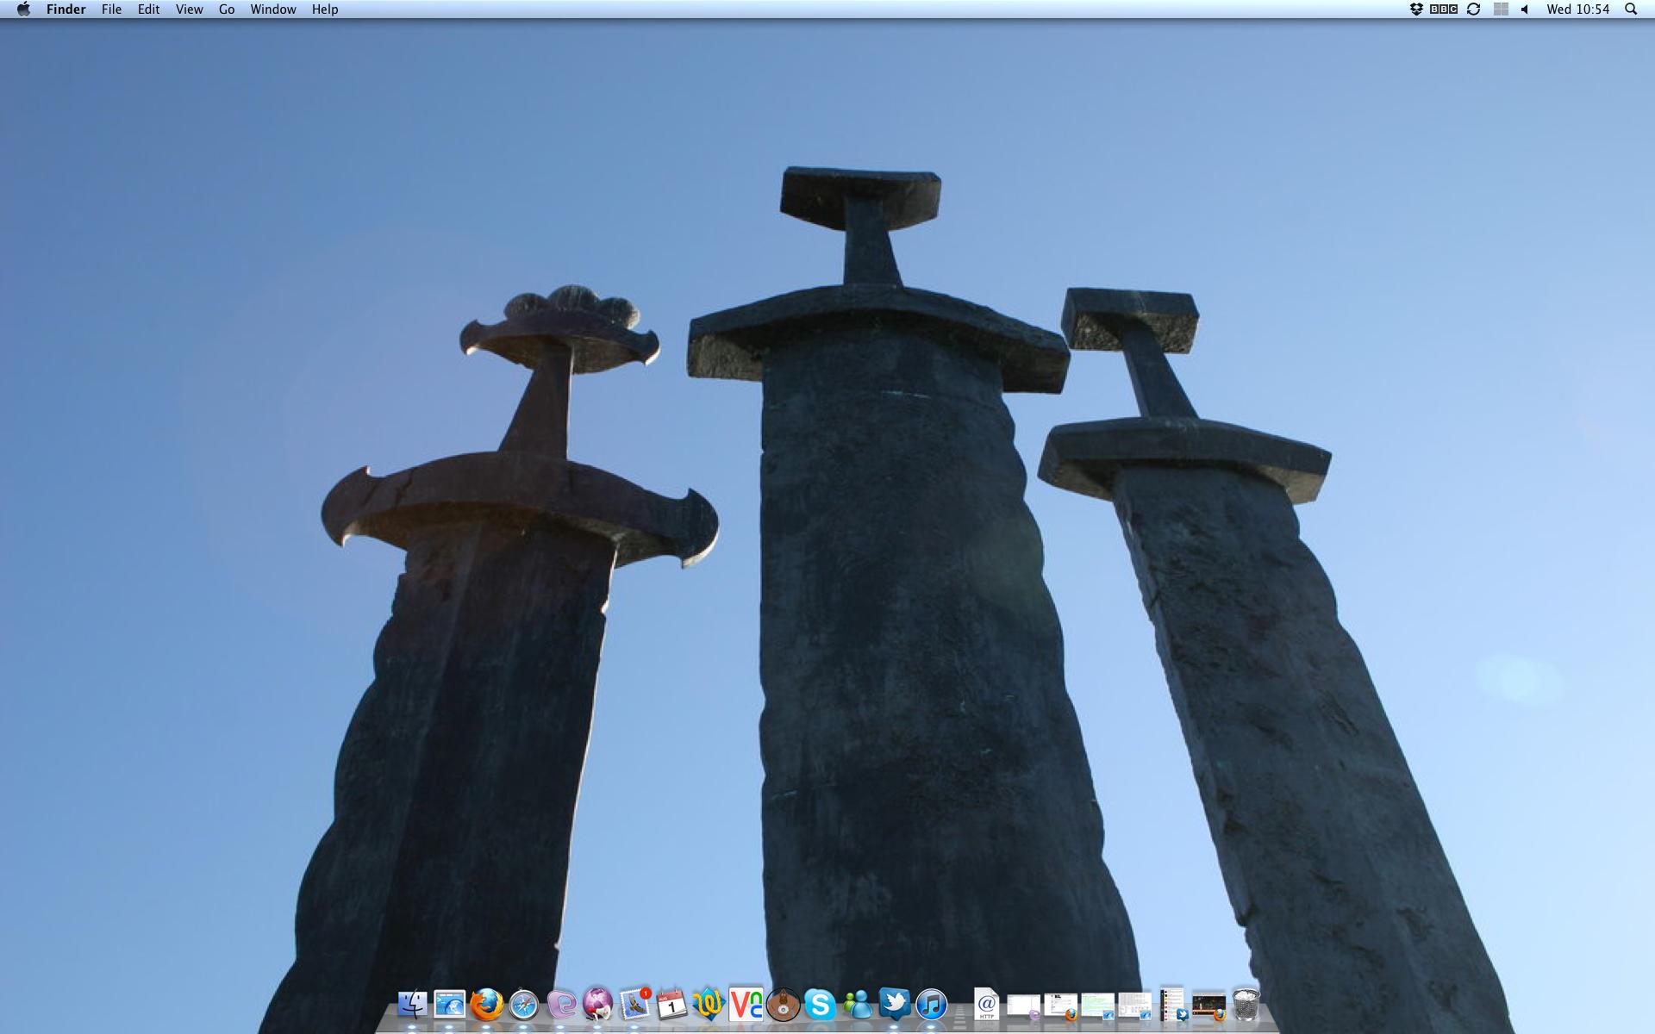The width and height of the screenshot is (1655, 1034).
Task: Launch Firefox from the Dock
Action: coord(486,1005)
